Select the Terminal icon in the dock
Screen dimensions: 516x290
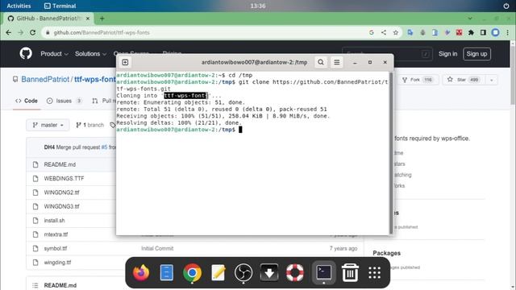click(x=324, y=272)
